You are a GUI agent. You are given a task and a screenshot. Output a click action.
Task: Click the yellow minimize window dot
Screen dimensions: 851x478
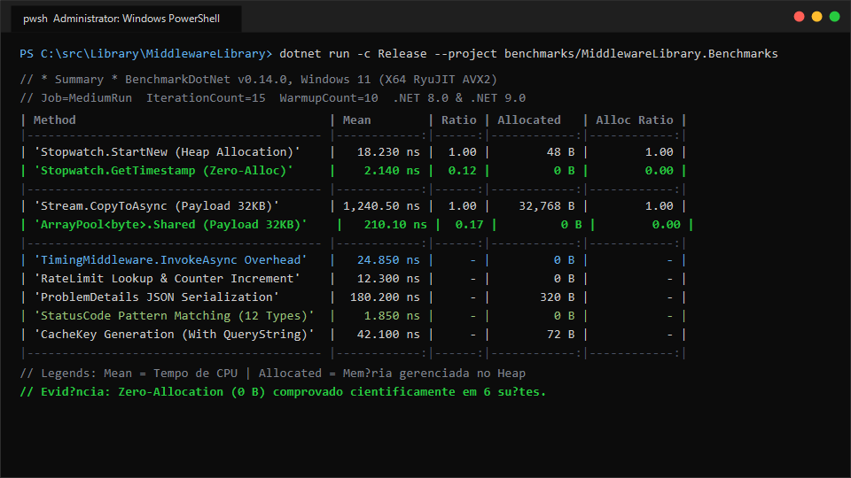pos(816,17)
